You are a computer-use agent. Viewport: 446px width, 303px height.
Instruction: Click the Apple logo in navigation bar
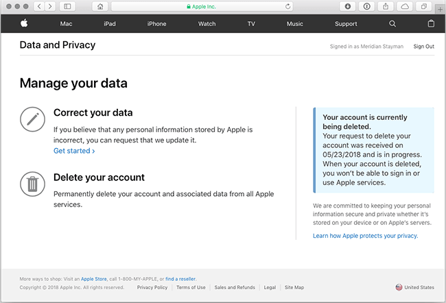click(24, 23)
